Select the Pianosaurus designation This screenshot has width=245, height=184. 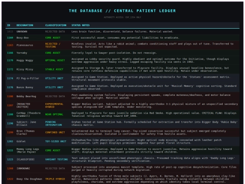25,45
